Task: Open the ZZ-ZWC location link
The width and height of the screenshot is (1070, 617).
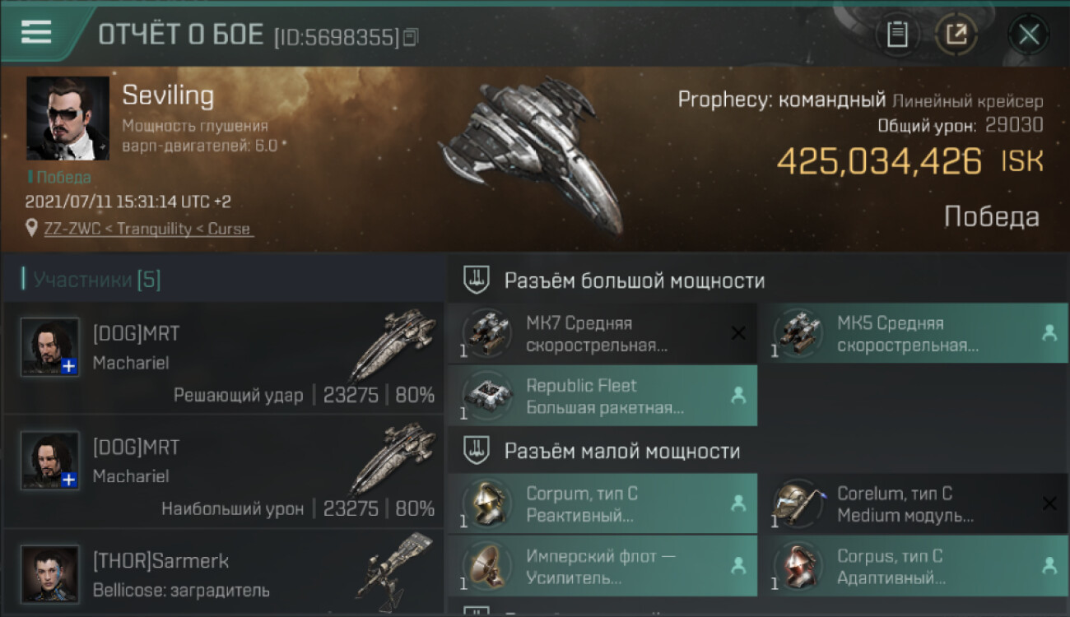Action: click(x=148, y=229)
